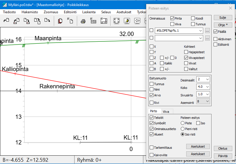The width and height of the screenshot is (236, 164).
Task: Click the browse button beside SLOPE field
Action: click(x=208, y=30)
